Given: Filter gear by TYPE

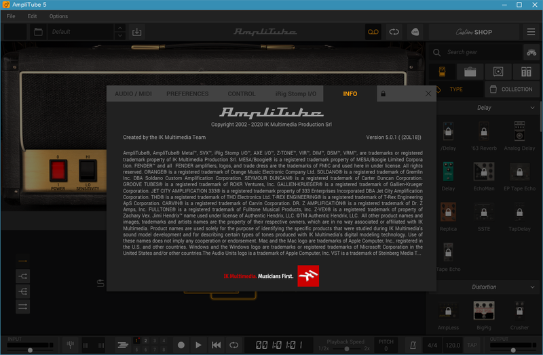Looking at the screenshot, I should point(456,89).
